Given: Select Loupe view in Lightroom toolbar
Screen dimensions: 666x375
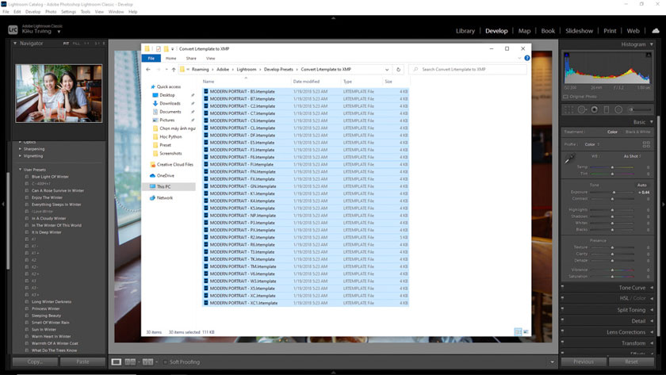Looking at the screenshot, I should pyautogui.click(x=116, y=362).
